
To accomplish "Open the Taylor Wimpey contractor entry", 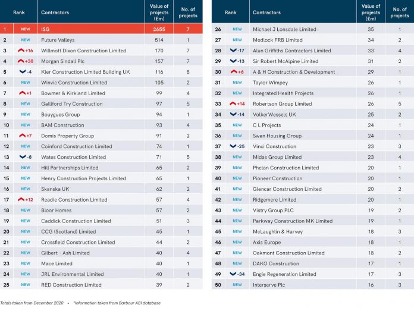I will (x=270, y=83).
